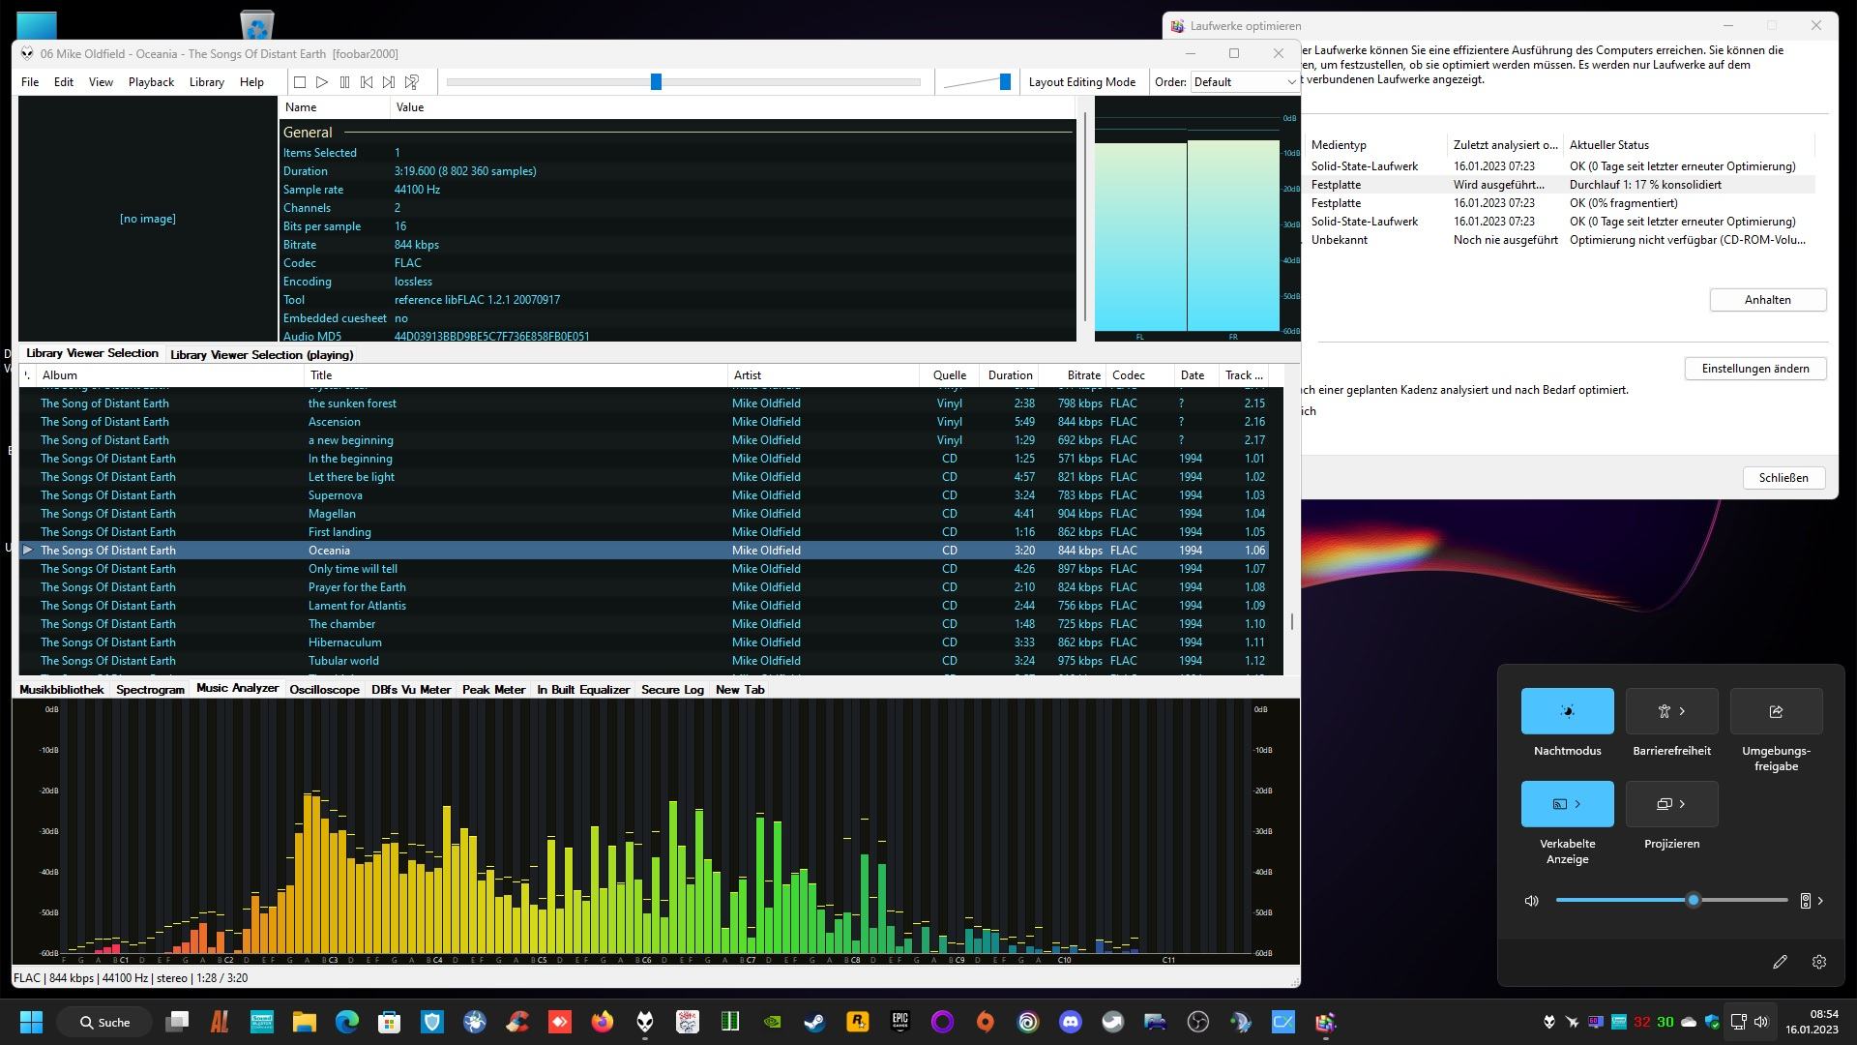Switch to the Peak Meter tab

[x=493, y=690]
